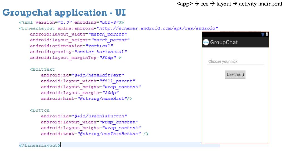285x160 pixels.
Task: Click the android:layout_height="match_parent" line
Action: pyautogui.click(x=80, y=40)
